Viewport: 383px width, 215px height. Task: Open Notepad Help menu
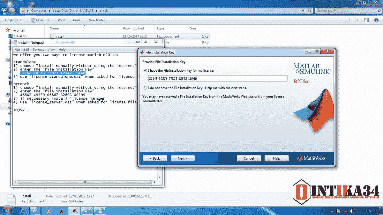click(62, 49)
